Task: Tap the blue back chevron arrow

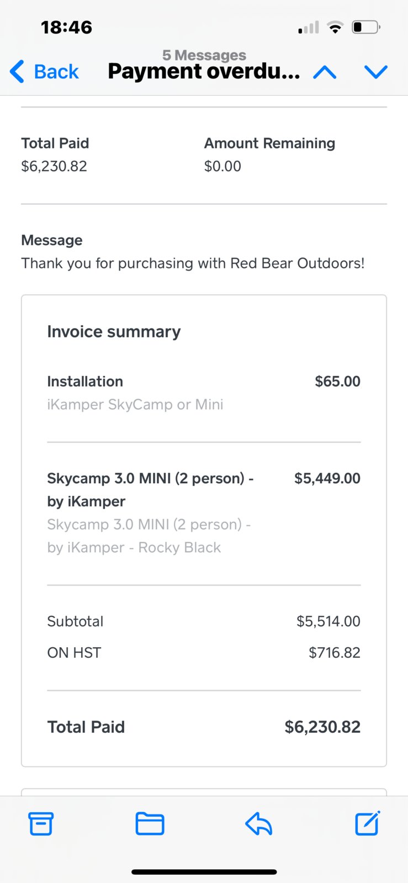Action: click(x=17, y=72)
